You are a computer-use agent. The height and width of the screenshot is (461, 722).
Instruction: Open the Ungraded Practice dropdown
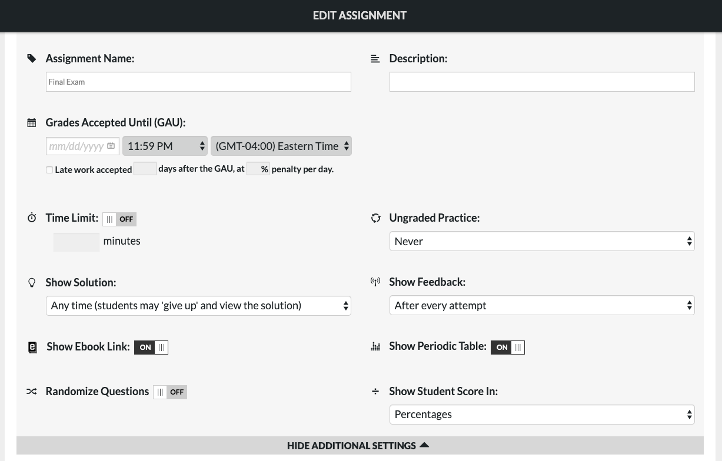[541, 242]
